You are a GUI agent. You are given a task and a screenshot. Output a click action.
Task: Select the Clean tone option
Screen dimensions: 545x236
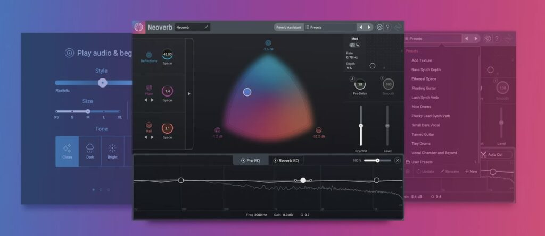[67, 151]
